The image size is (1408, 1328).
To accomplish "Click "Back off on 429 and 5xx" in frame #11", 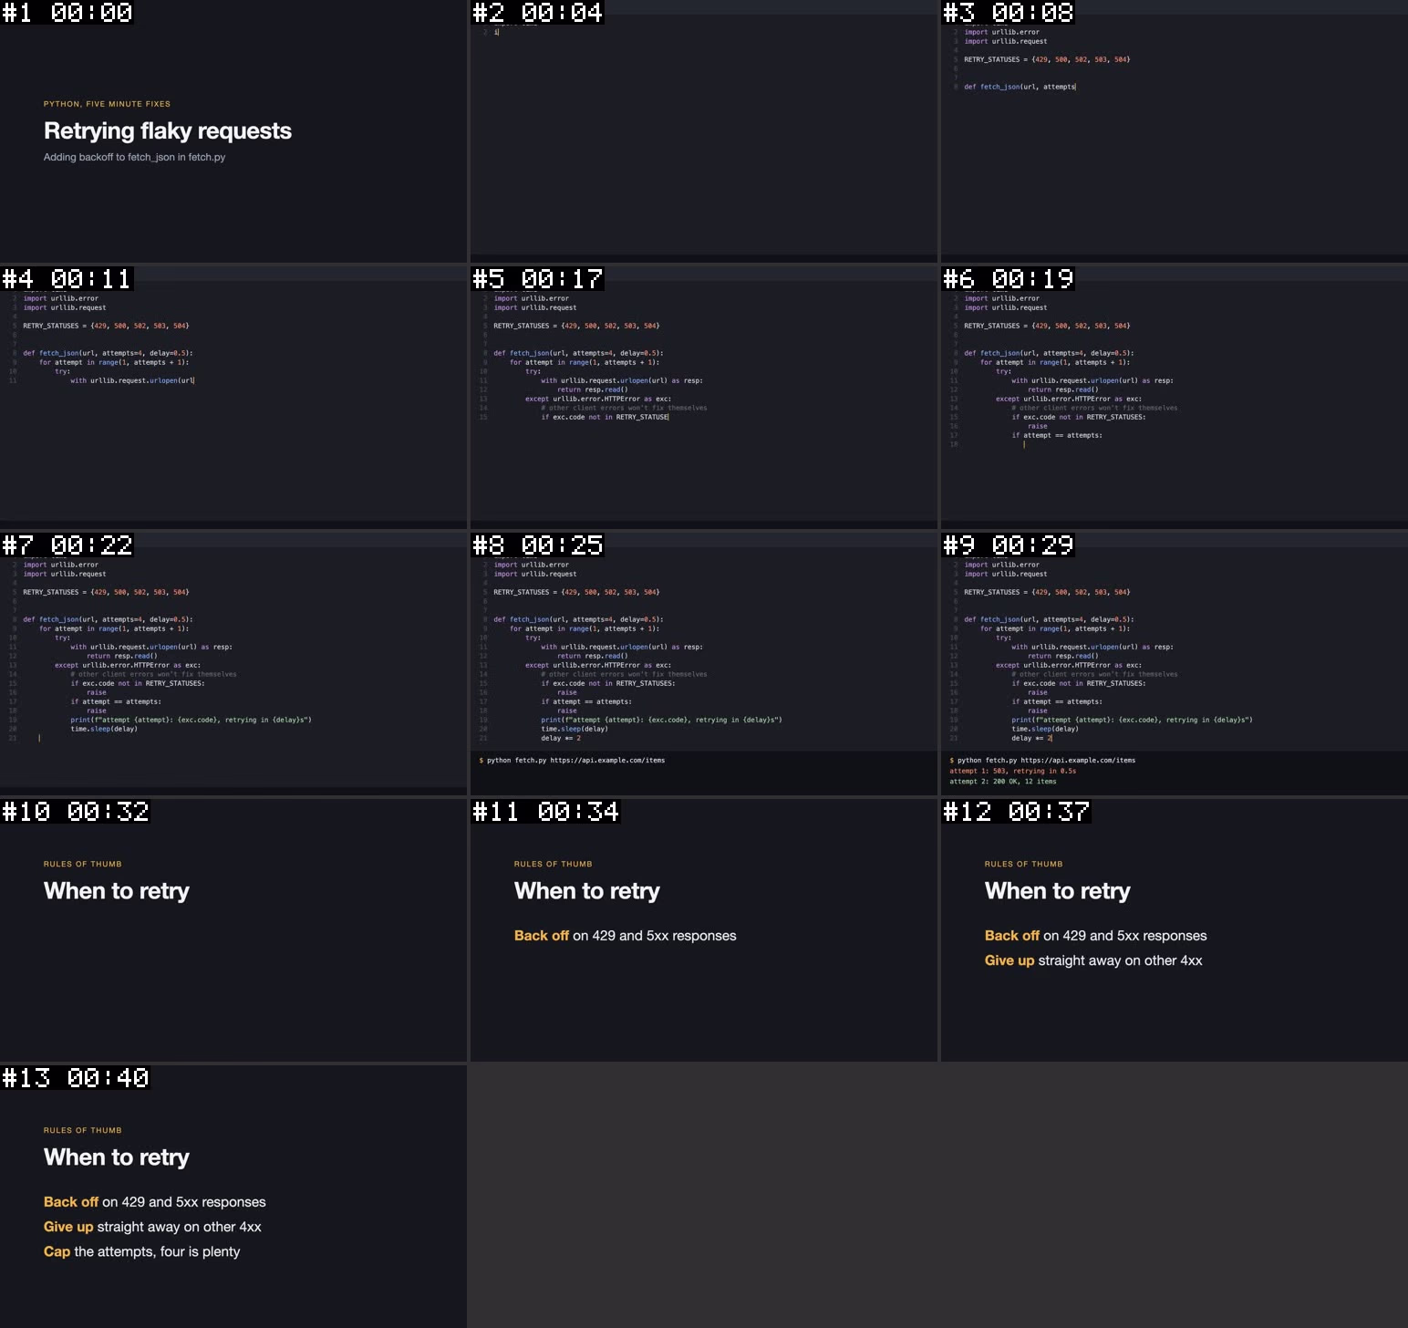I will click(625, 936).
